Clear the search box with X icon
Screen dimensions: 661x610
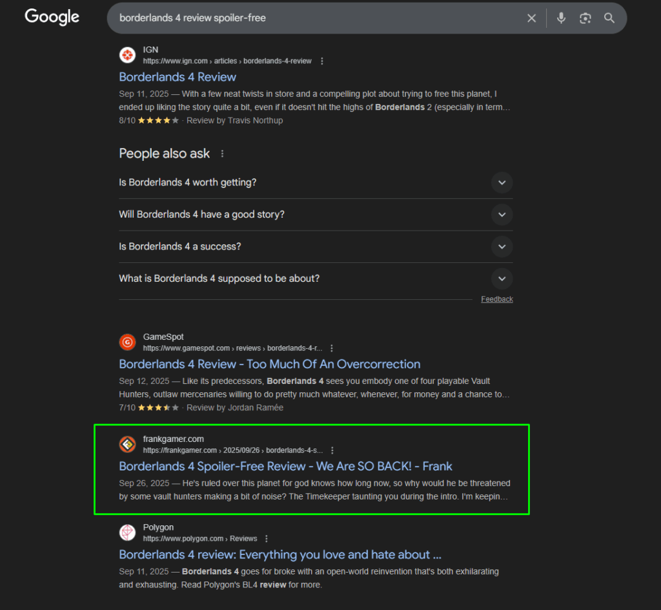click(x=531, y=18)
